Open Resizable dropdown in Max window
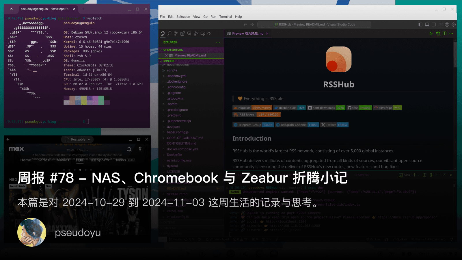Viewport: 462px width, 260px height. (77, 139)
